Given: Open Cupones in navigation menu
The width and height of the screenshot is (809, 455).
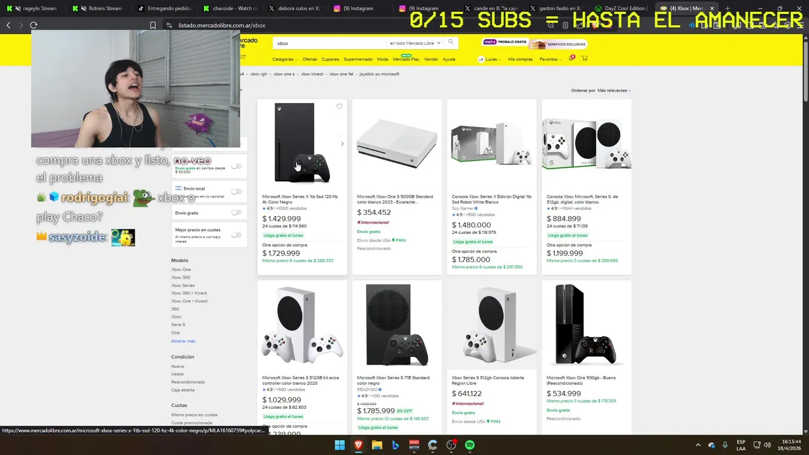Looking at the screenshot, I should (331, 59).
